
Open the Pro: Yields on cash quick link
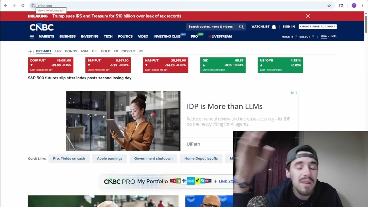click(69, 158)
